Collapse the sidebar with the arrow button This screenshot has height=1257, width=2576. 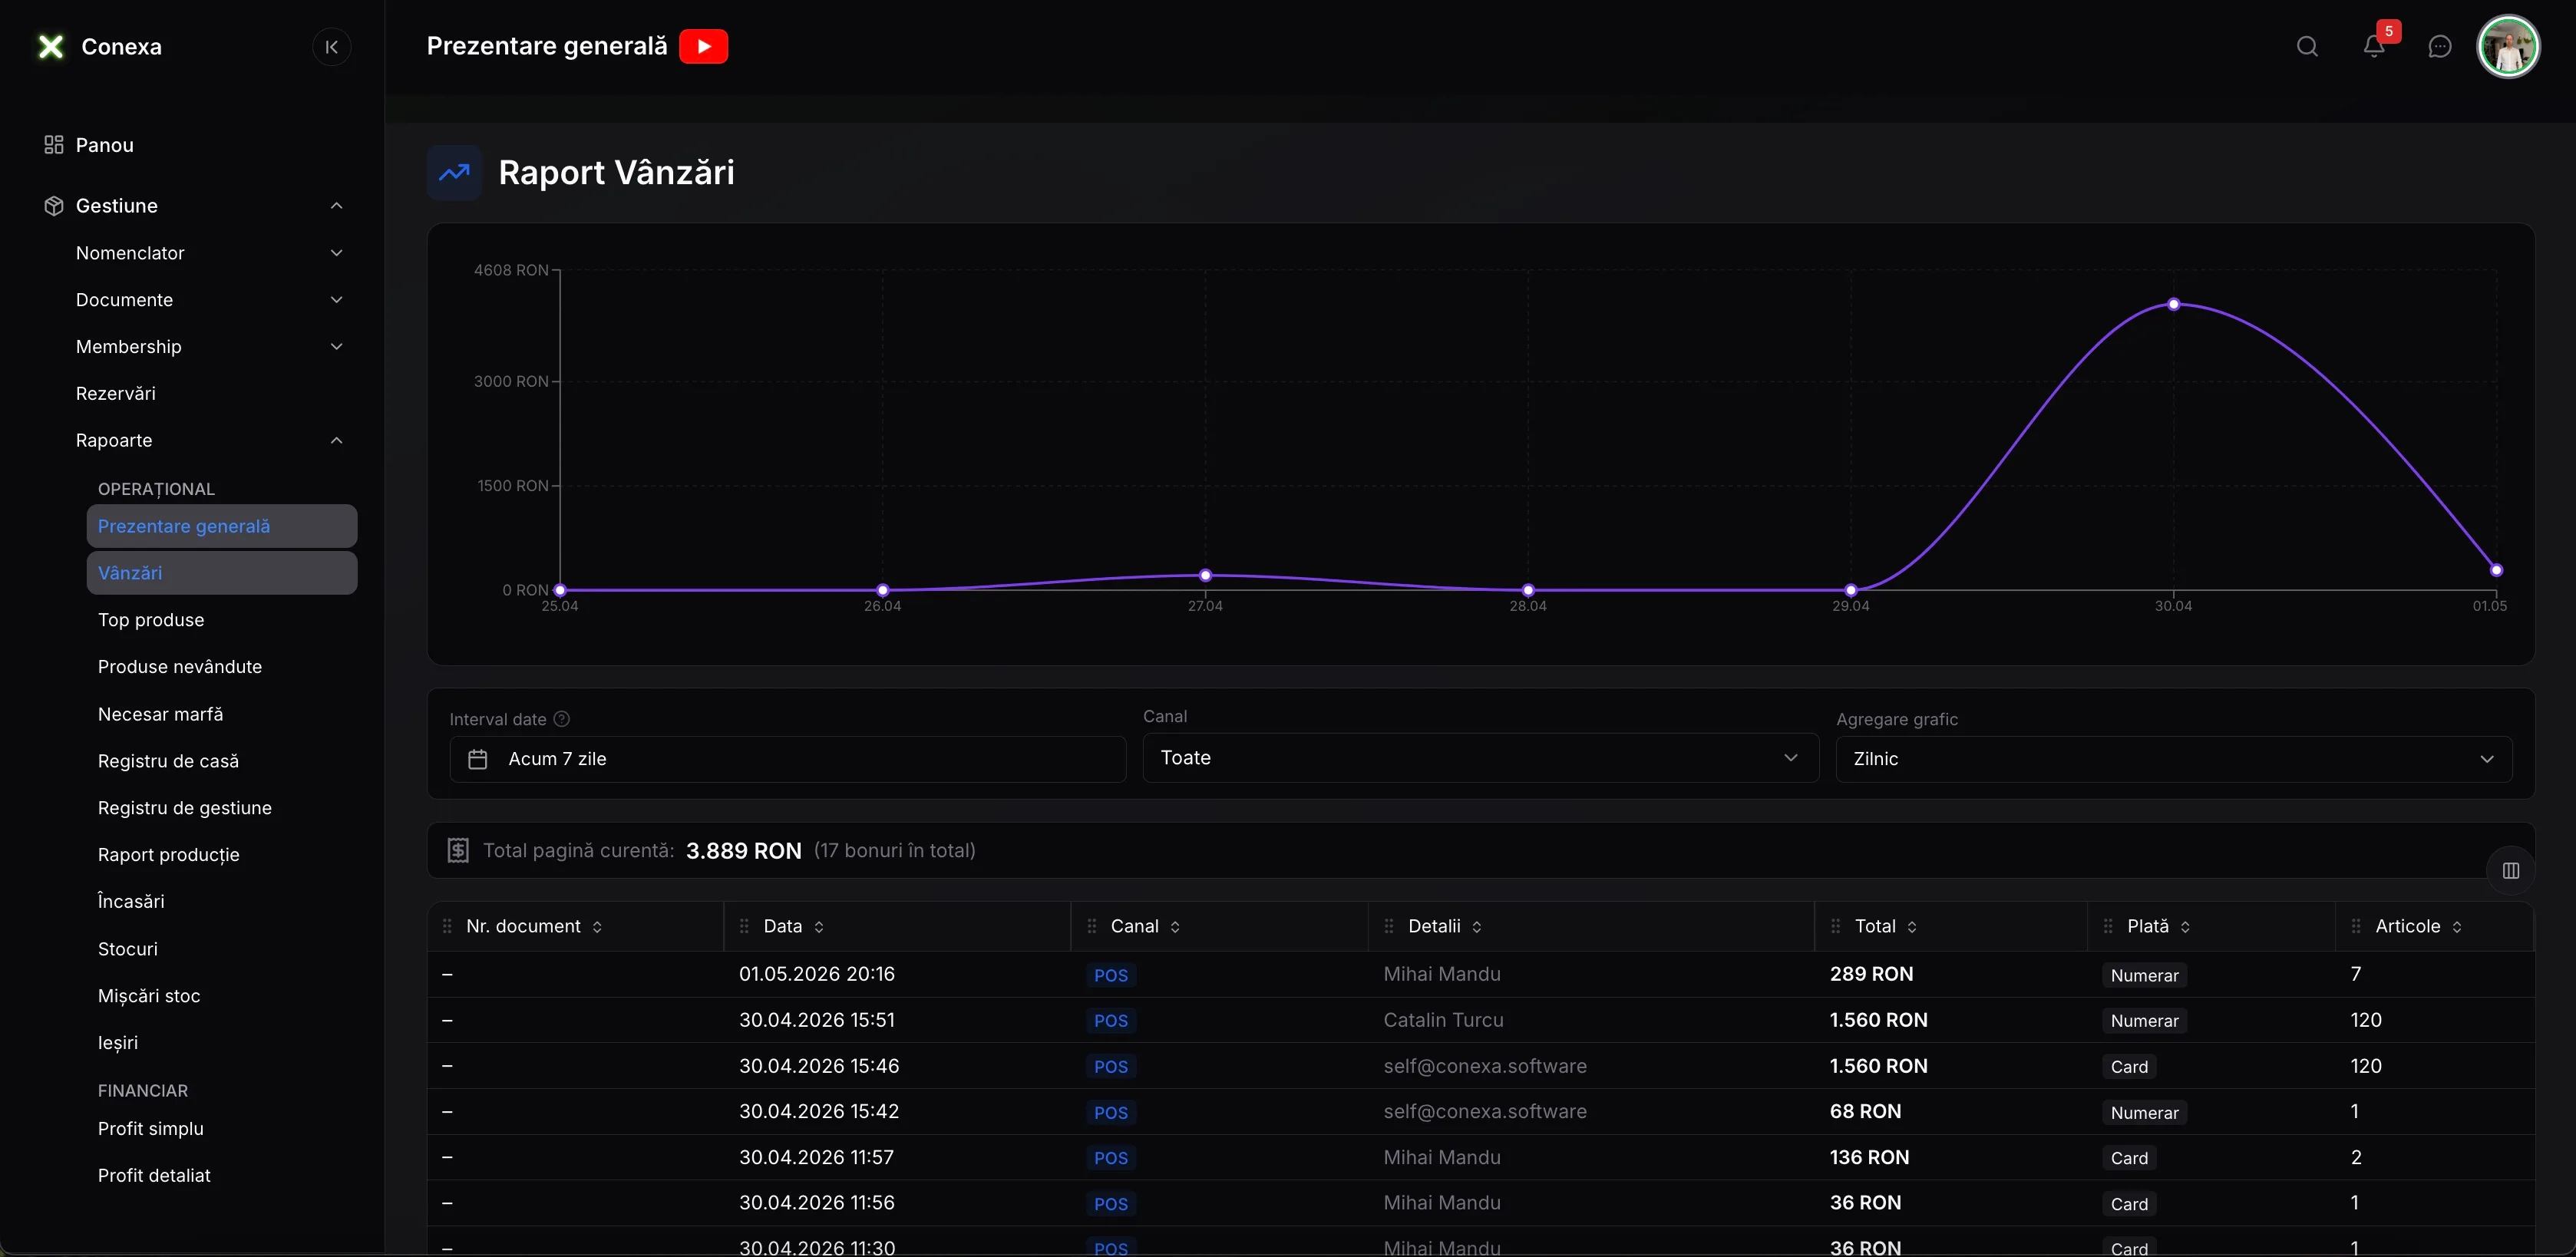coord(332,47)
